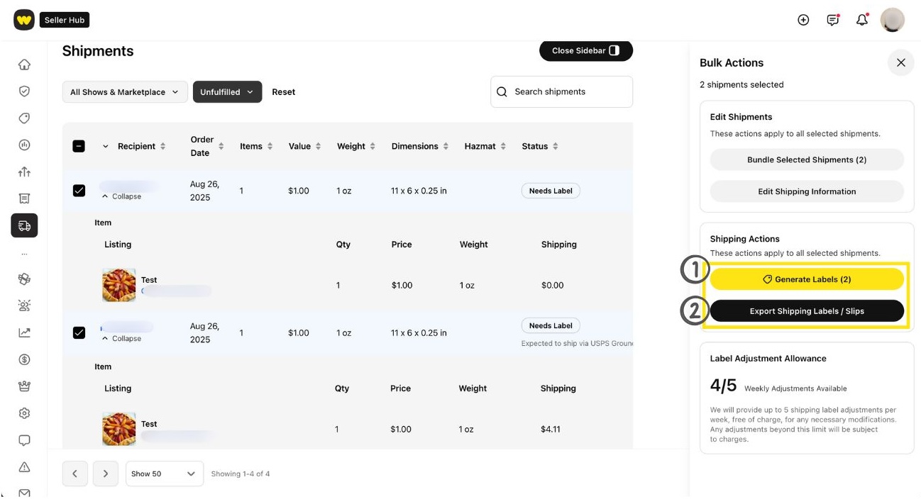Image resolution: width=921 pixels, height=499 pixels.
Task: Click the crown rewards icon in sidebar
Action: click(24, 386)
